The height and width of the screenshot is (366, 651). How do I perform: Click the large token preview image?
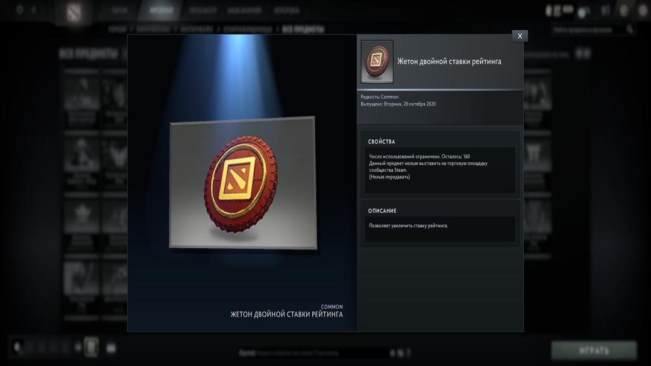[243, 183]
